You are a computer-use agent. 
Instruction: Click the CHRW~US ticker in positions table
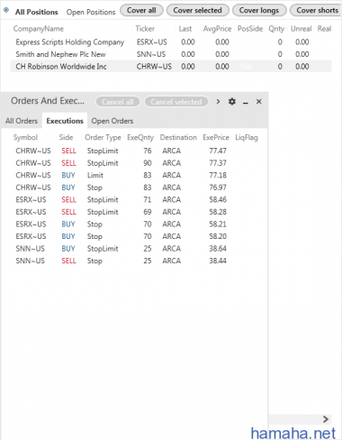coord(154,67)
